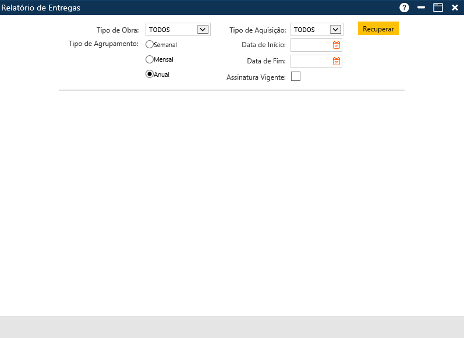Expand the Tipo de Aquisição dropdown
This screenshot has height=338, width=464.
point(335,30)
